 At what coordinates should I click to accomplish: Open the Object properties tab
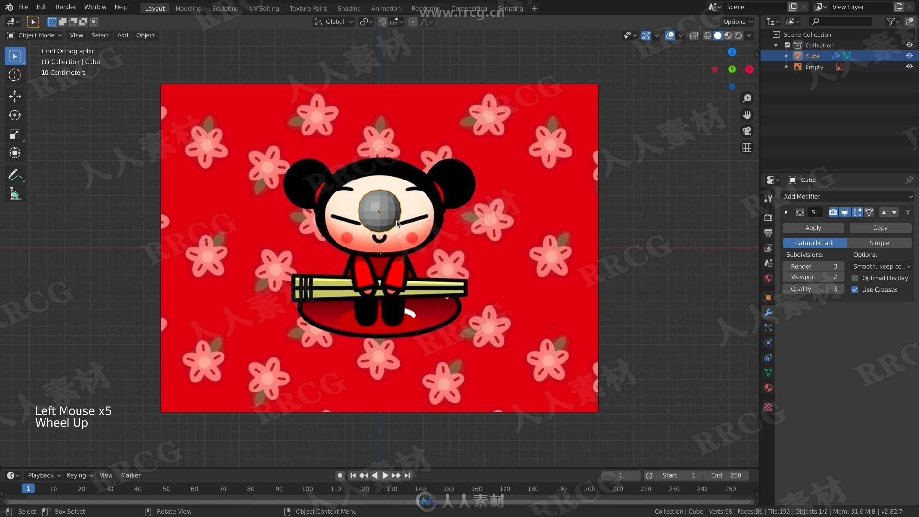768,297
